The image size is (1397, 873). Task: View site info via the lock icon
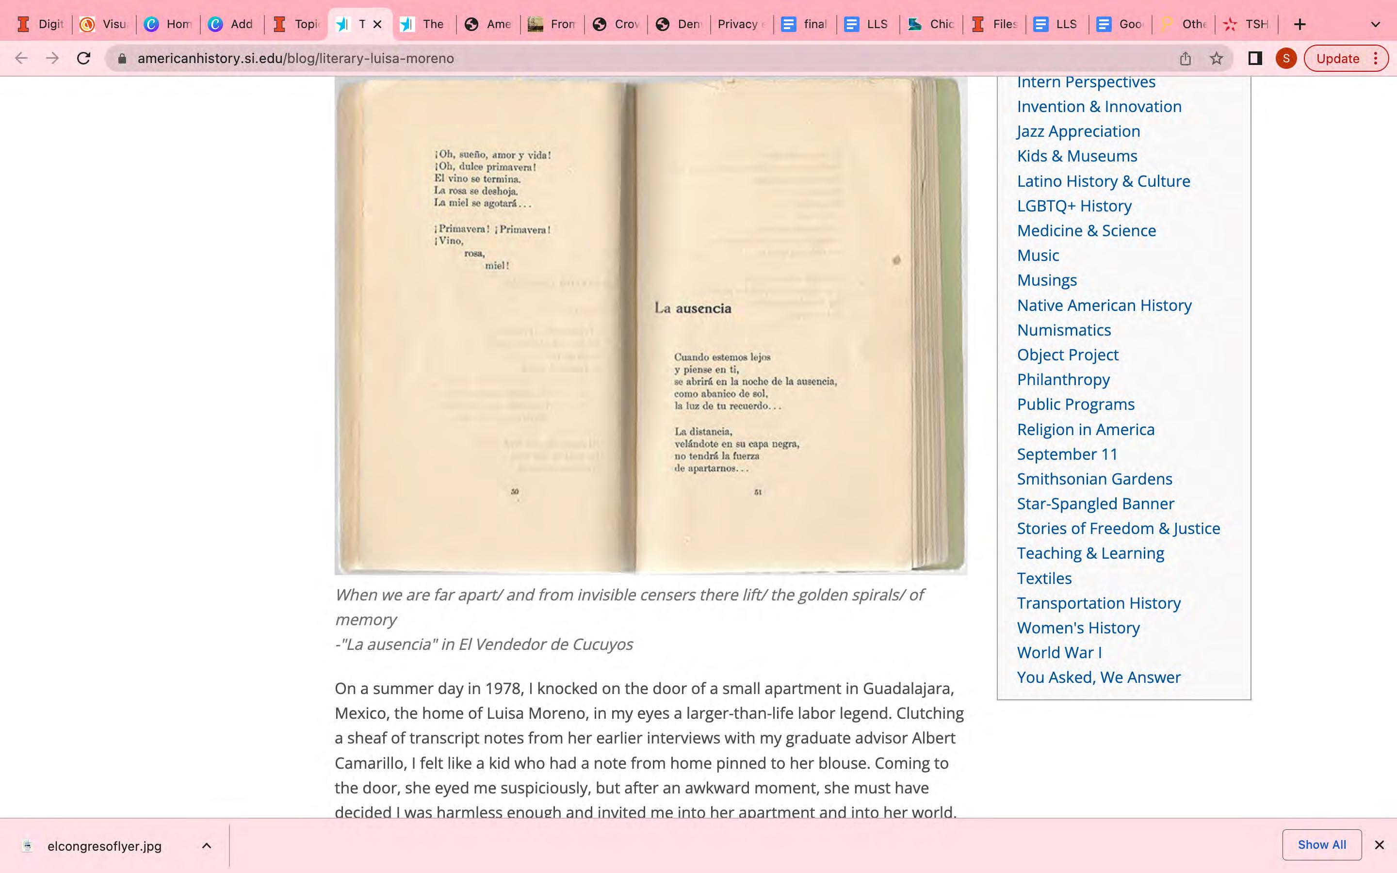(x=122, y=58)
